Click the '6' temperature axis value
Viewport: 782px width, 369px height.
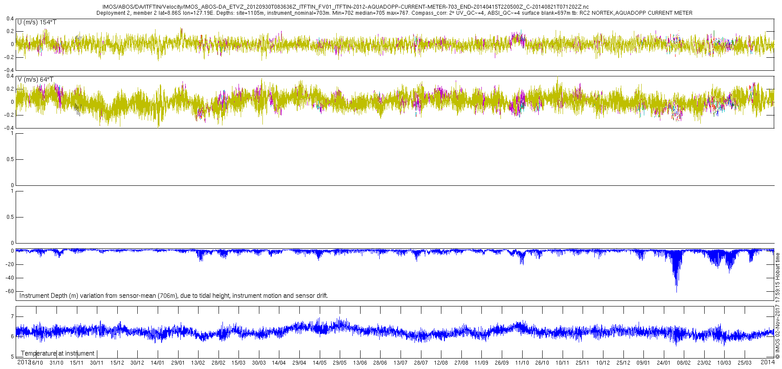(12, 337)
